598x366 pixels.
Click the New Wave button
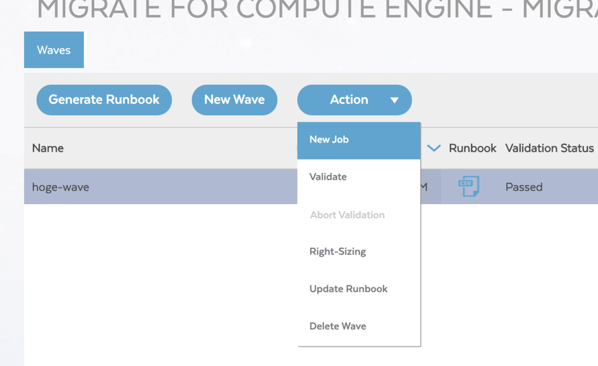pos(234,100)
